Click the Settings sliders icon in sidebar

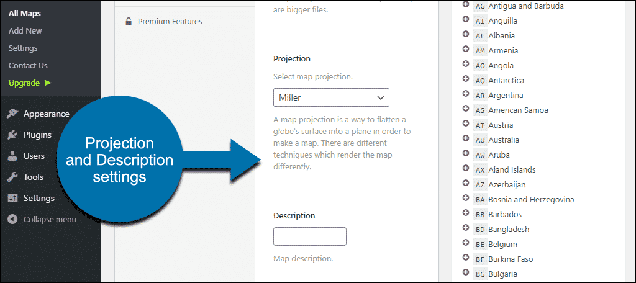coord(12,198)
